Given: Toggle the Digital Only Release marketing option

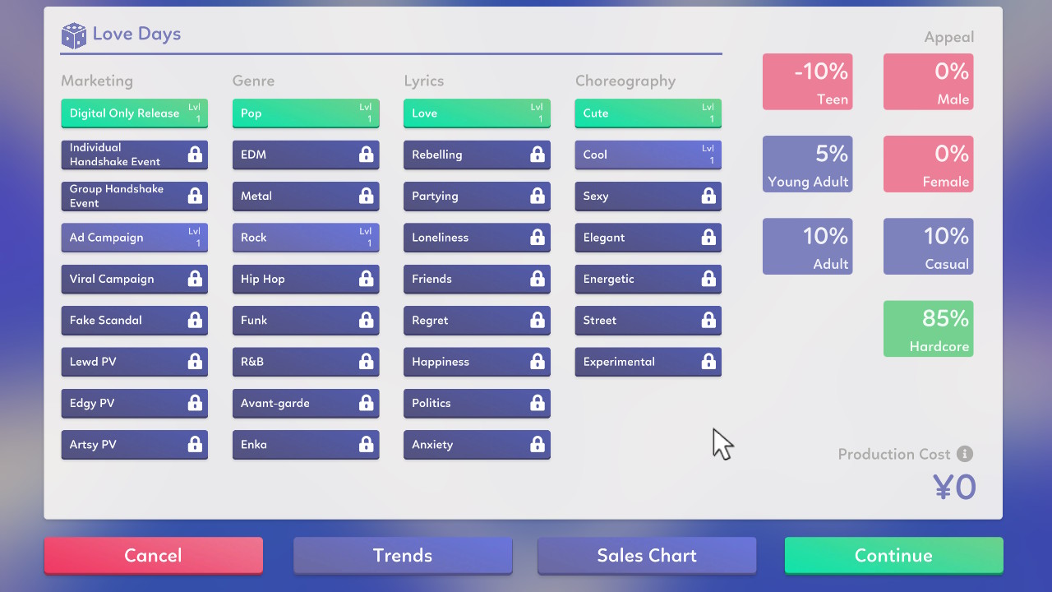Looking at the screenshot, I should click(135, 113).
